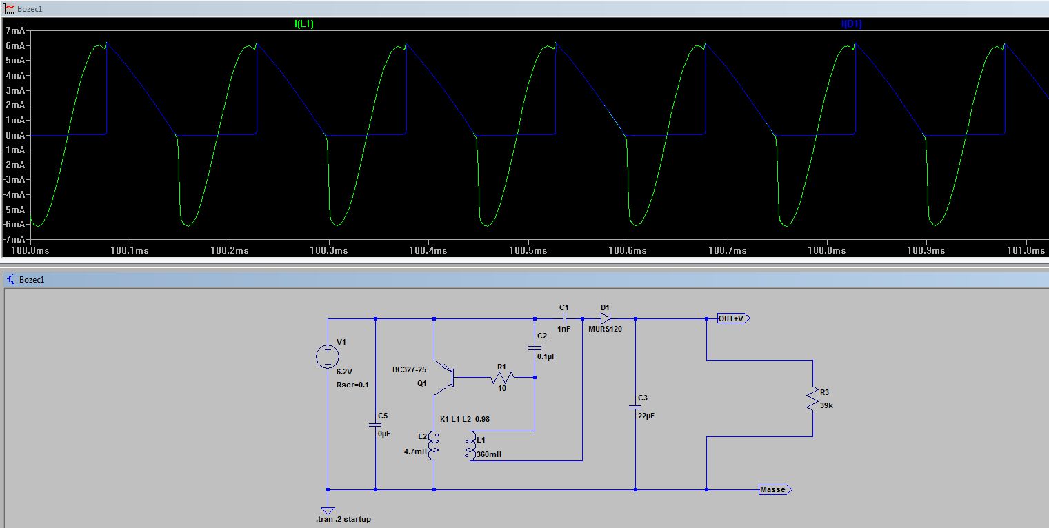Click the 101.0ms time axis label
Screen dimensions: 1049x528
point(1026,251)
